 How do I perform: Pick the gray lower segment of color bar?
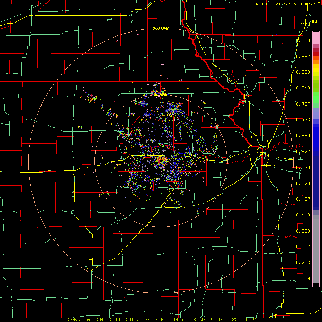click(x=316, y=249)
